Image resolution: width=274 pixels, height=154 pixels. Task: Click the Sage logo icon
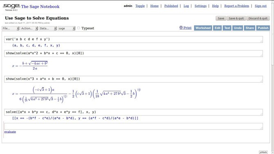(x=11, y=6)
